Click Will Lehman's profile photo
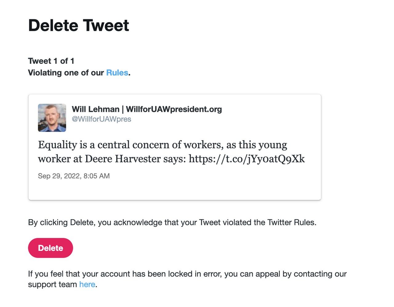 (52, 118)
